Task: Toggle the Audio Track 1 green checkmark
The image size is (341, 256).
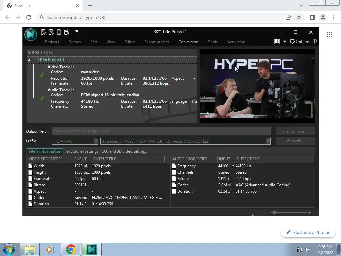Action: tap(42, 98)
